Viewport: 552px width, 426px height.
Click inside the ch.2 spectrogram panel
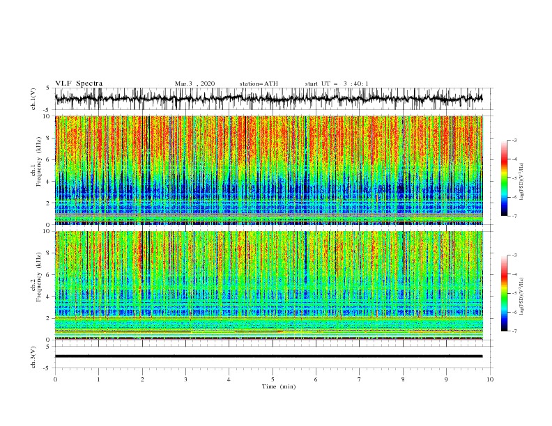tap(269, 285)
